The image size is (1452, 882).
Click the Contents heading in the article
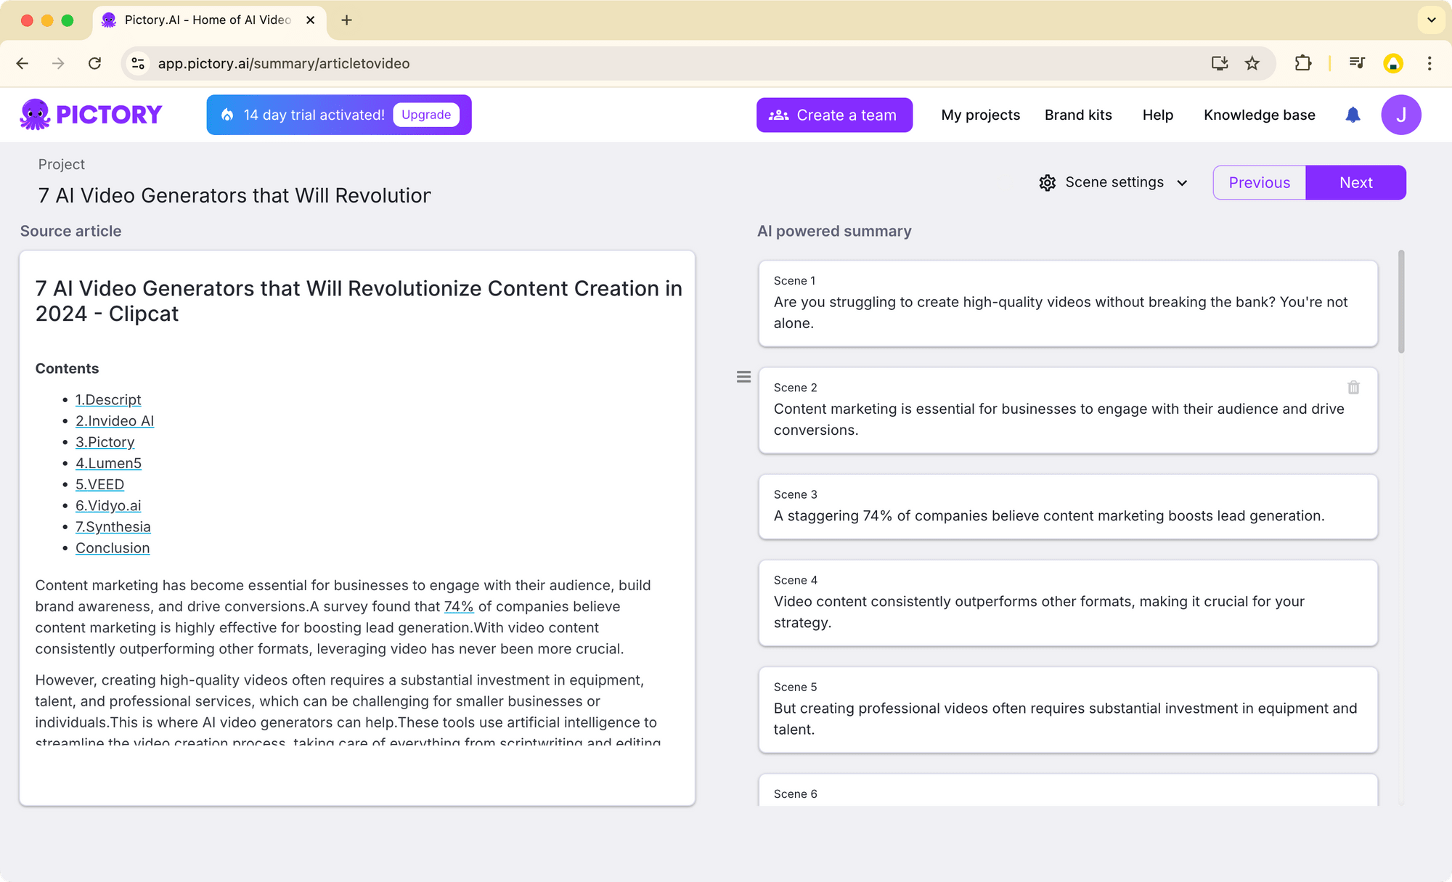[x=67, y=368]
